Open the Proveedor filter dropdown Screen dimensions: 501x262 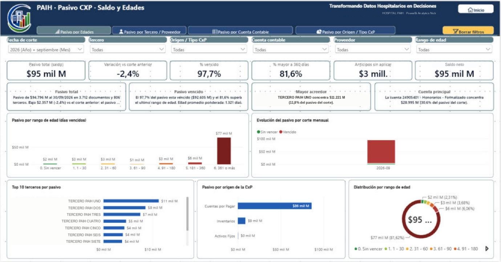[373, 49]
